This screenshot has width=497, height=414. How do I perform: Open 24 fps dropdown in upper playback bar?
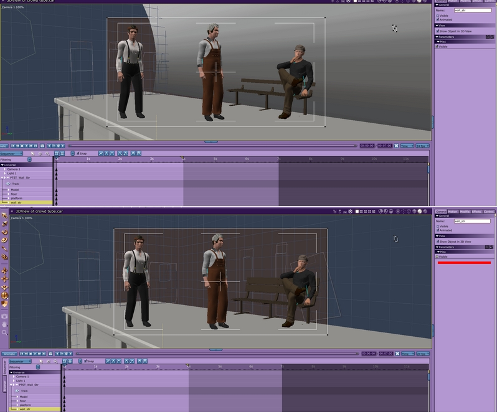[x=422, y=146]
